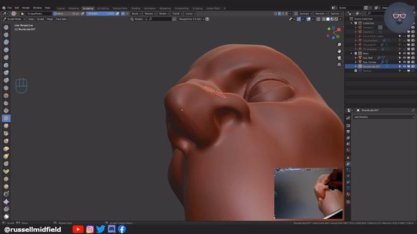Select the Snake Hook brush tool
Image resolution: width=417 pixels, height=234 pixels.
pyautogui.click(x=6, y=156)
